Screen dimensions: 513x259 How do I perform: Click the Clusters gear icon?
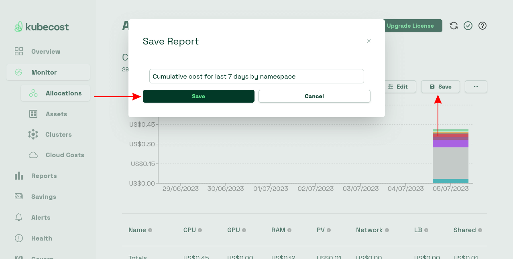coord(34,134)
